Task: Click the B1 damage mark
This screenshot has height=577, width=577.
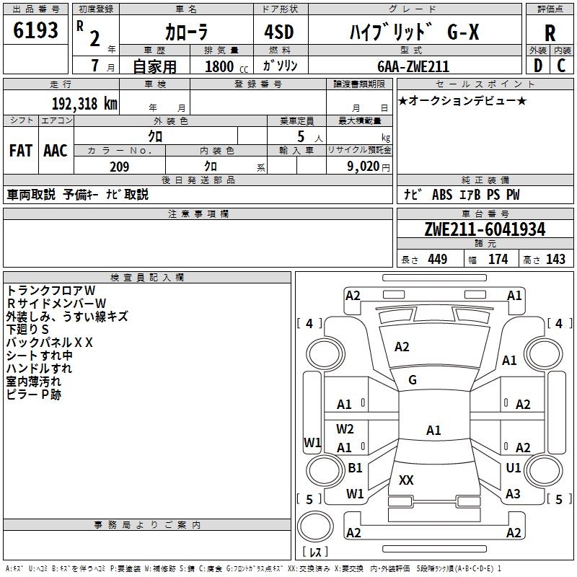Action: (355, 467)
